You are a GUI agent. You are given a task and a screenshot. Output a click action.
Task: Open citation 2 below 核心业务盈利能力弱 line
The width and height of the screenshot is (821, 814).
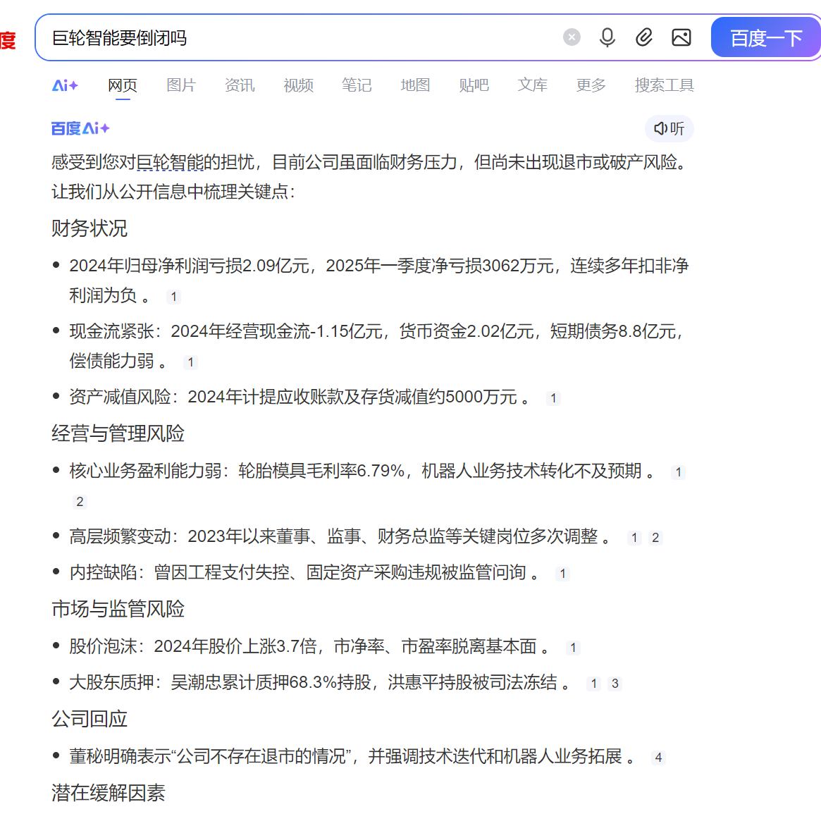tap(80, 502)
